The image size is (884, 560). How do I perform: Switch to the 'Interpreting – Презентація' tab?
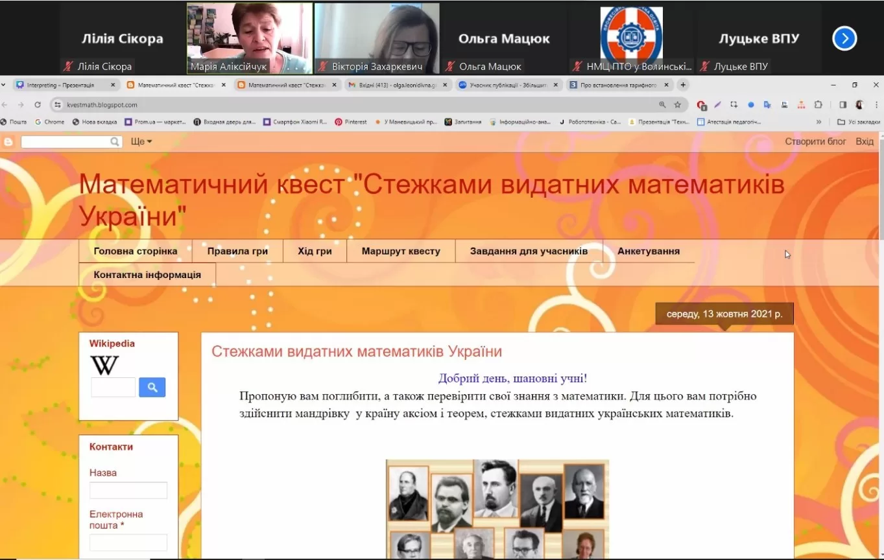pos(60,85)
